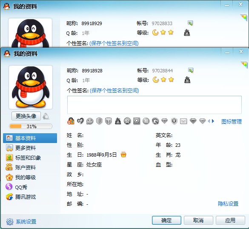Open skin color corner icon of front window
This screenshot has width=249, height=229.
pyautogui.click(x=244, y=65)
